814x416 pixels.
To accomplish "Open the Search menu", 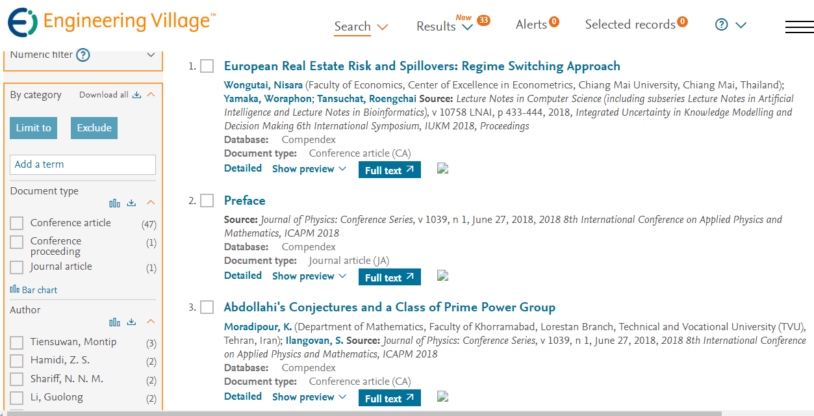I will coord(361,27).
